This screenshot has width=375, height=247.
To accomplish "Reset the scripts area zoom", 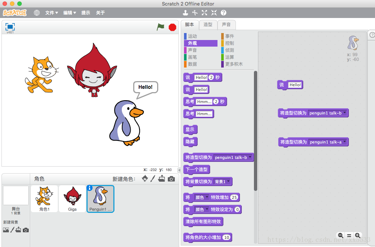I will pyautogui.click(x=349, y=236).
